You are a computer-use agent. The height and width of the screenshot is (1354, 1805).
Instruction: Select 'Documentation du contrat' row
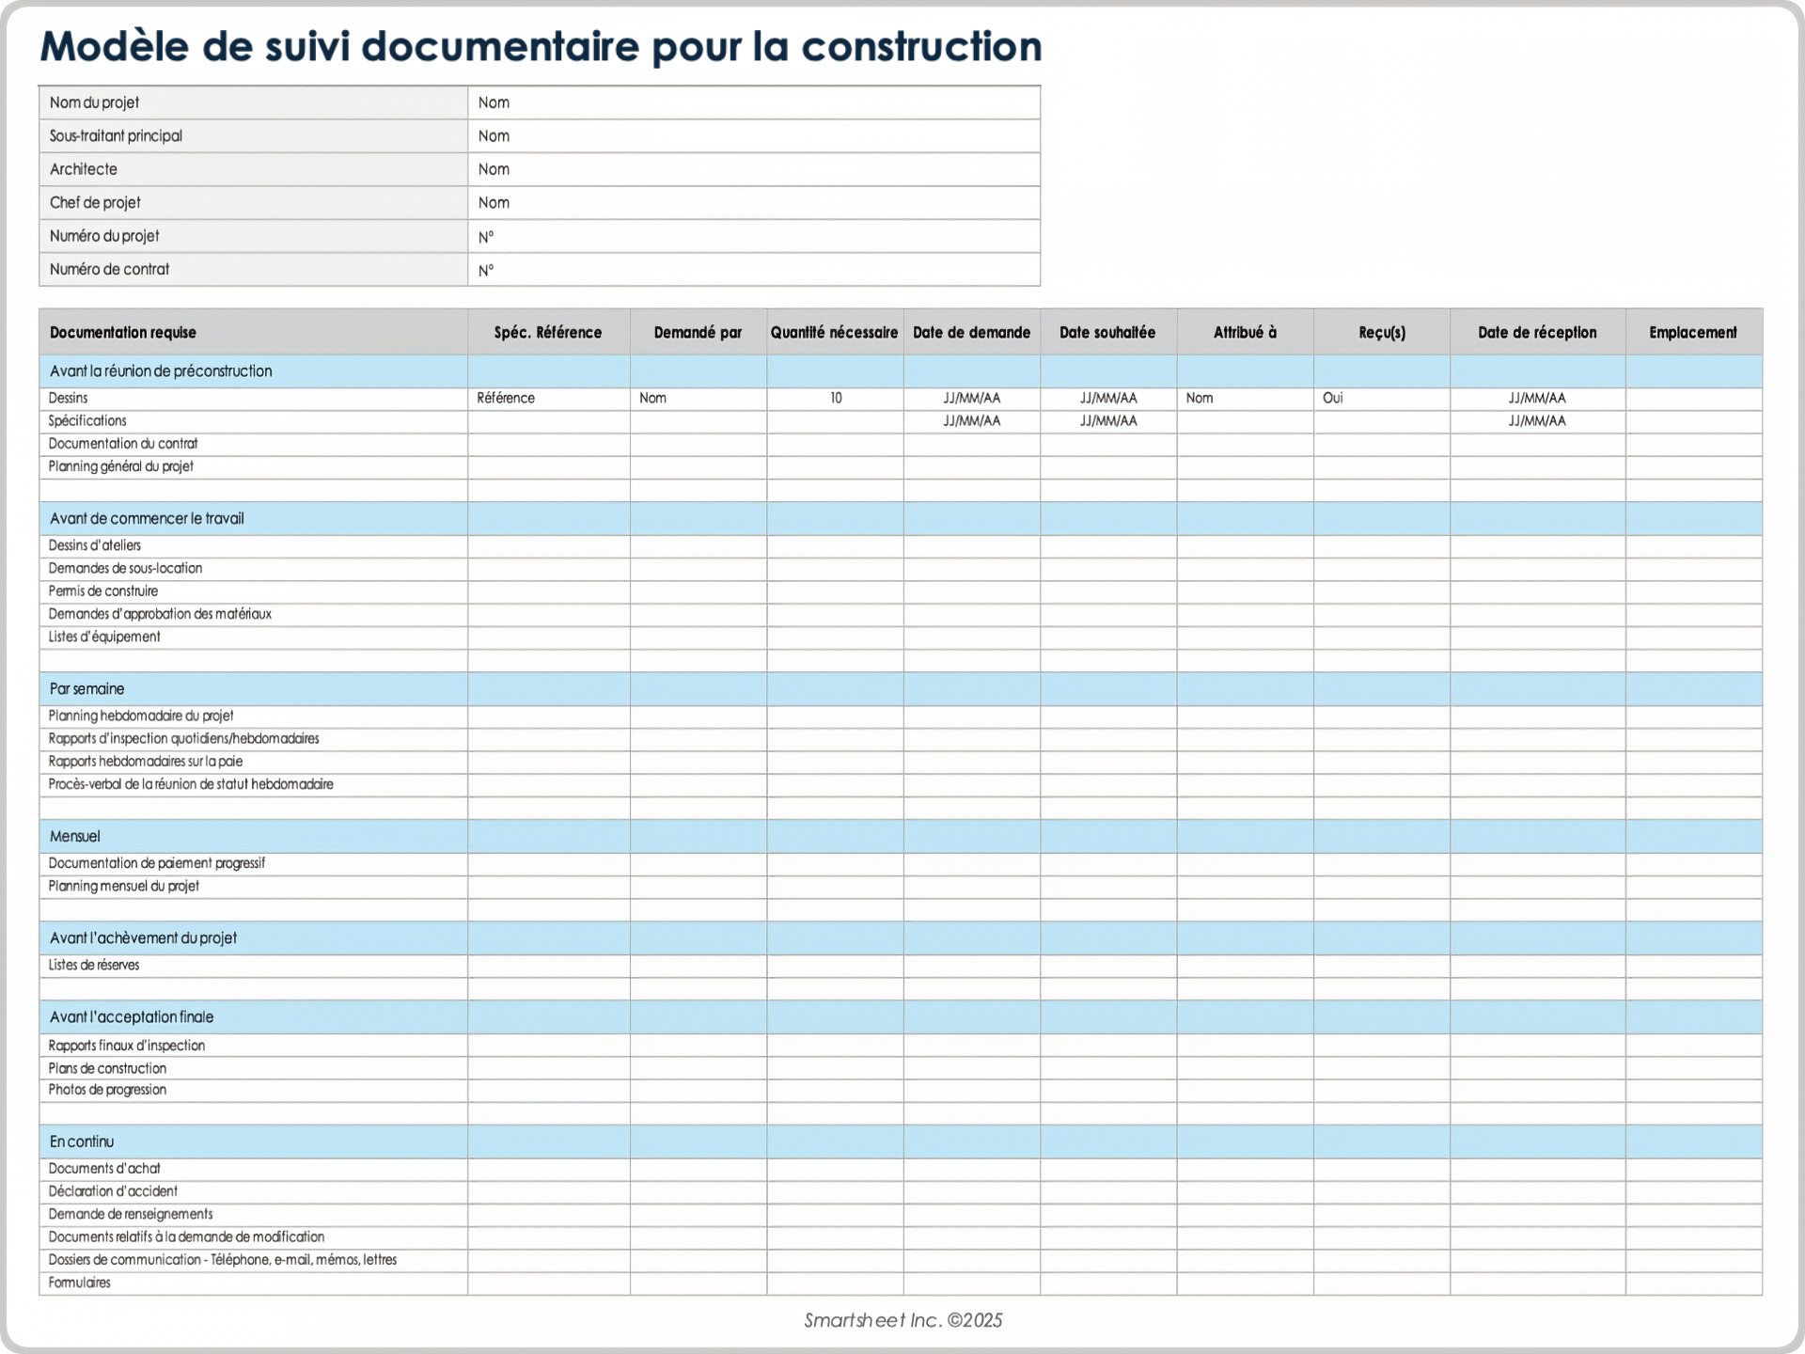pyautogui.click(x=901, y=444)
